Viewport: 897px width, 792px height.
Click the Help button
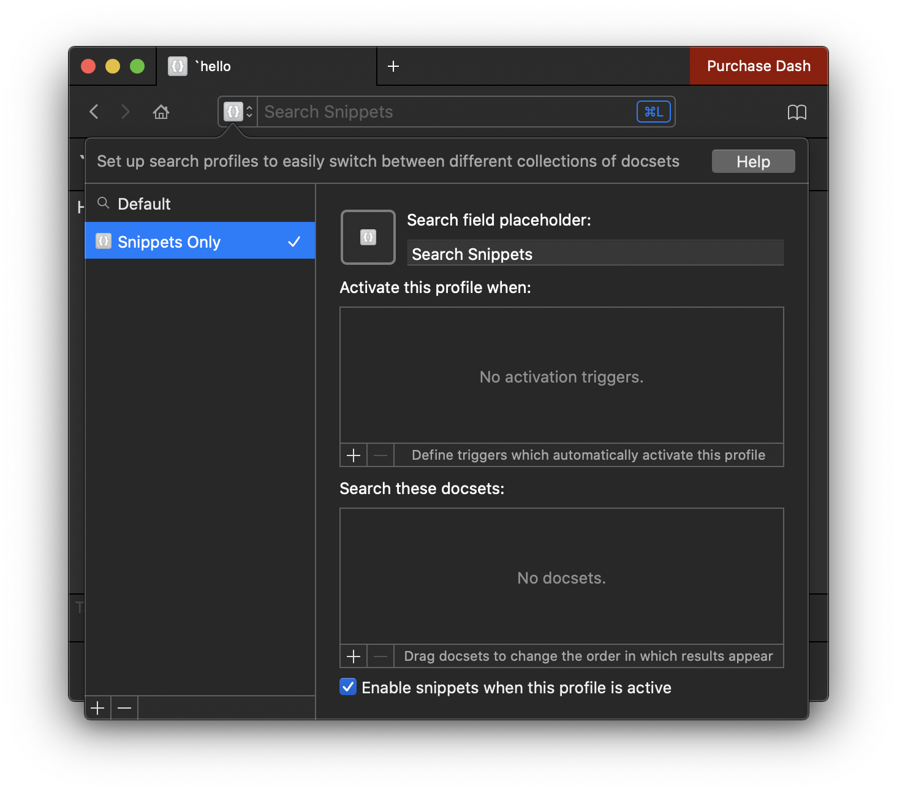(753, 162)
